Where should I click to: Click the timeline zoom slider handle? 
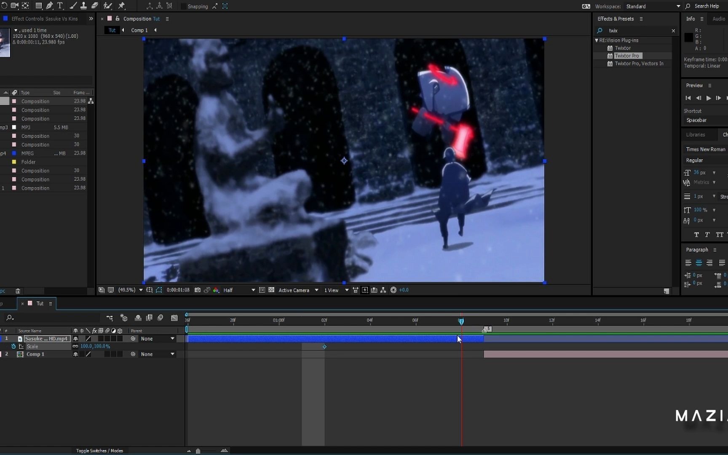click(198, 451)
